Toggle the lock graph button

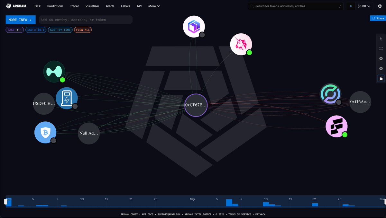point(381,78)
